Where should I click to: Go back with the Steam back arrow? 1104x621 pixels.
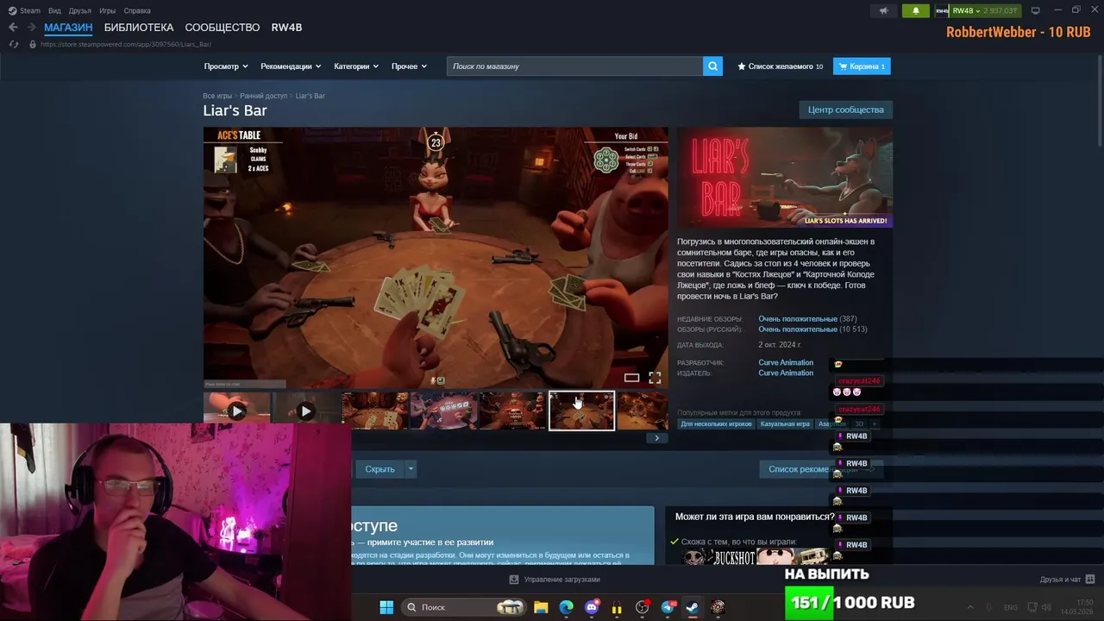coord(13,28)
